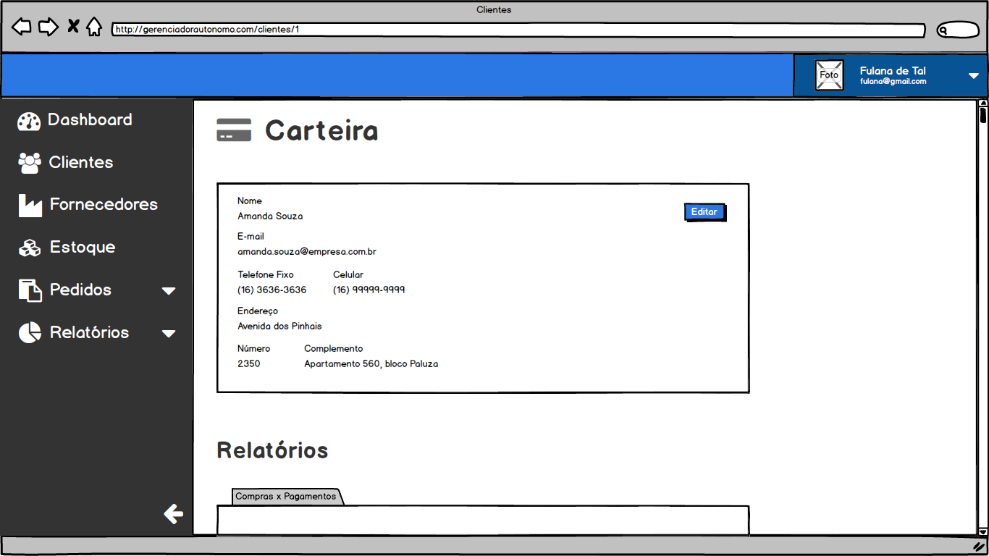Click the browser search box
The image size is (989, 556).
pos(957,30)
